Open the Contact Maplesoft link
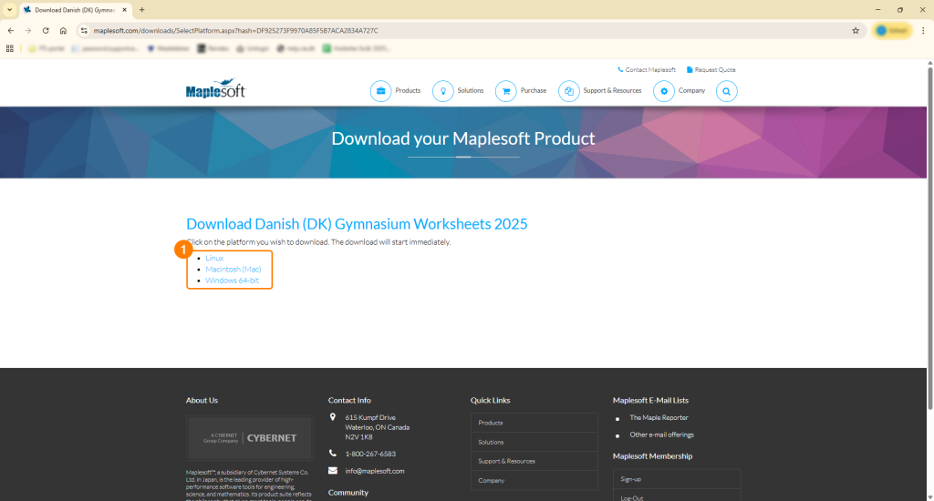 tap(649, 69)
